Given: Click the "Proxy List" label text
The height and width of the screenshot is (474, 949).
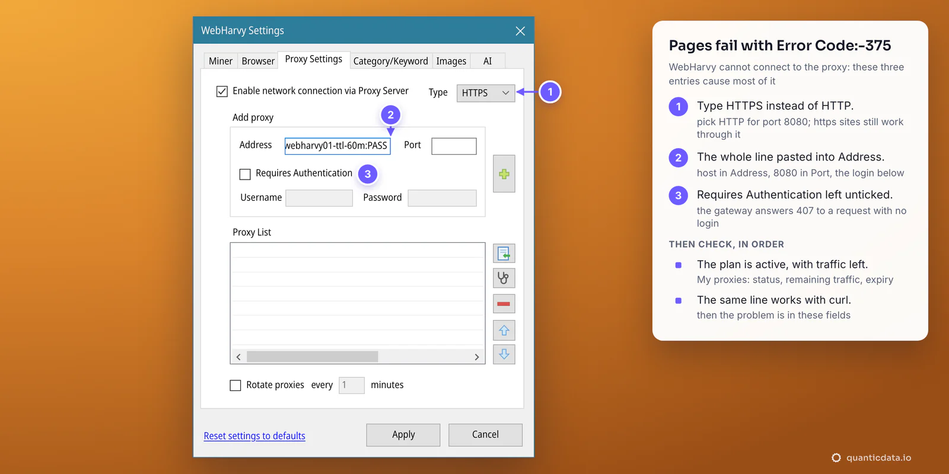Looking at the screenshot, I should [251, 232].
